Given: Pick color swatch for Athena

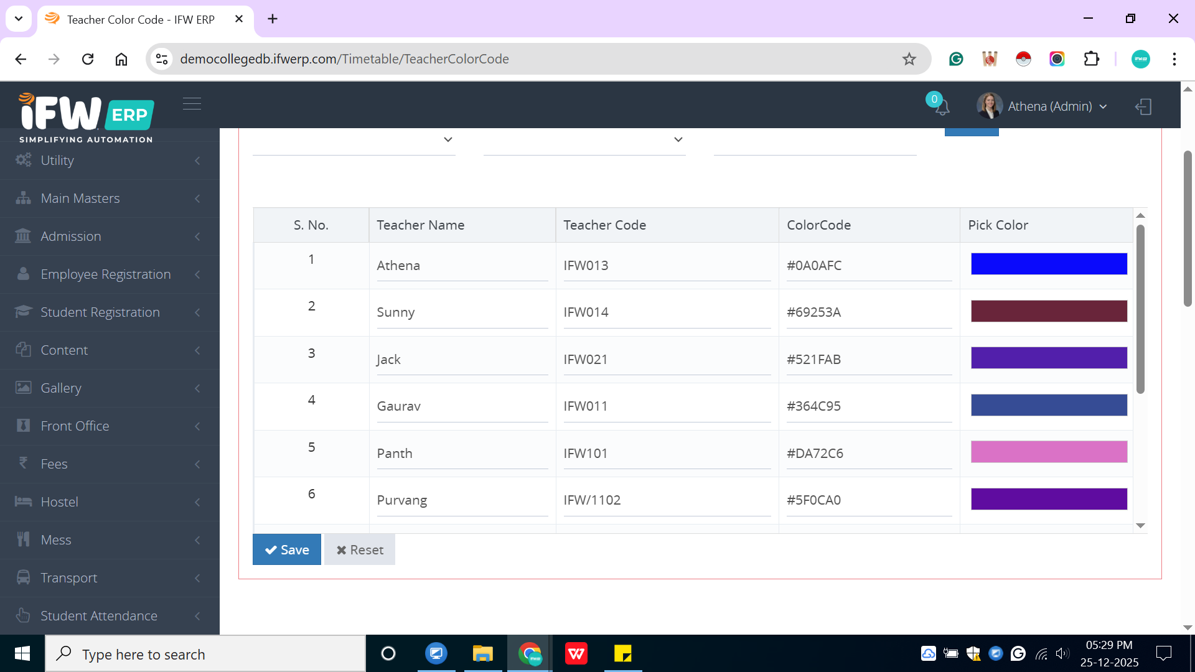Looking at the screenshot, I should (1048, 264).
